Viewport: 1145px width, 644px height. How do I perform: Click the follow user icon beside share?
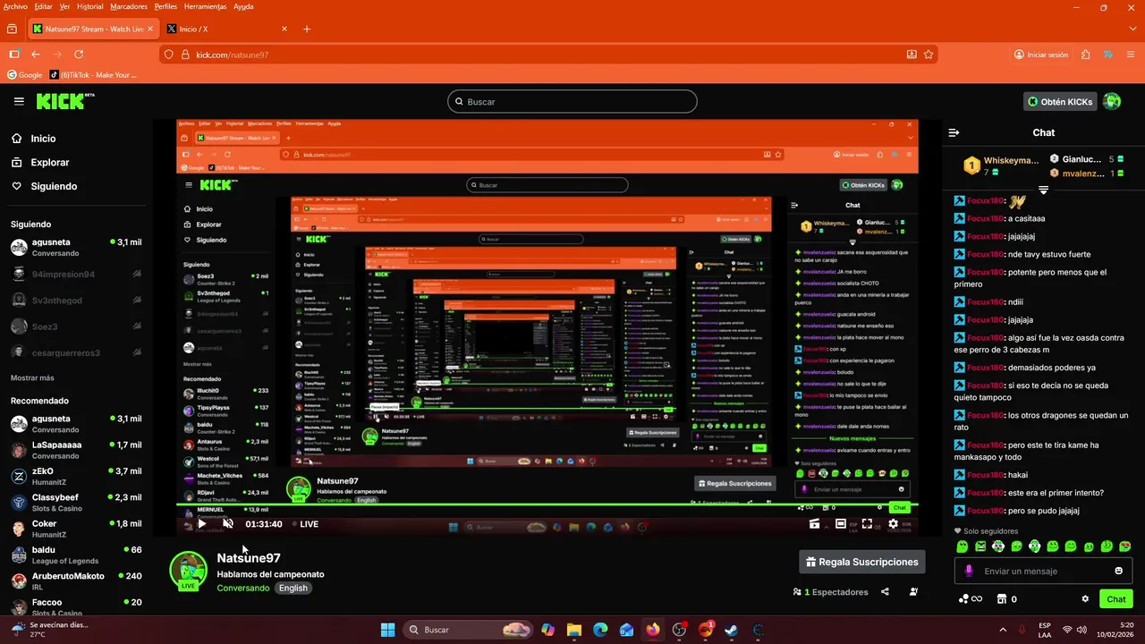click(x=913, y=591)
